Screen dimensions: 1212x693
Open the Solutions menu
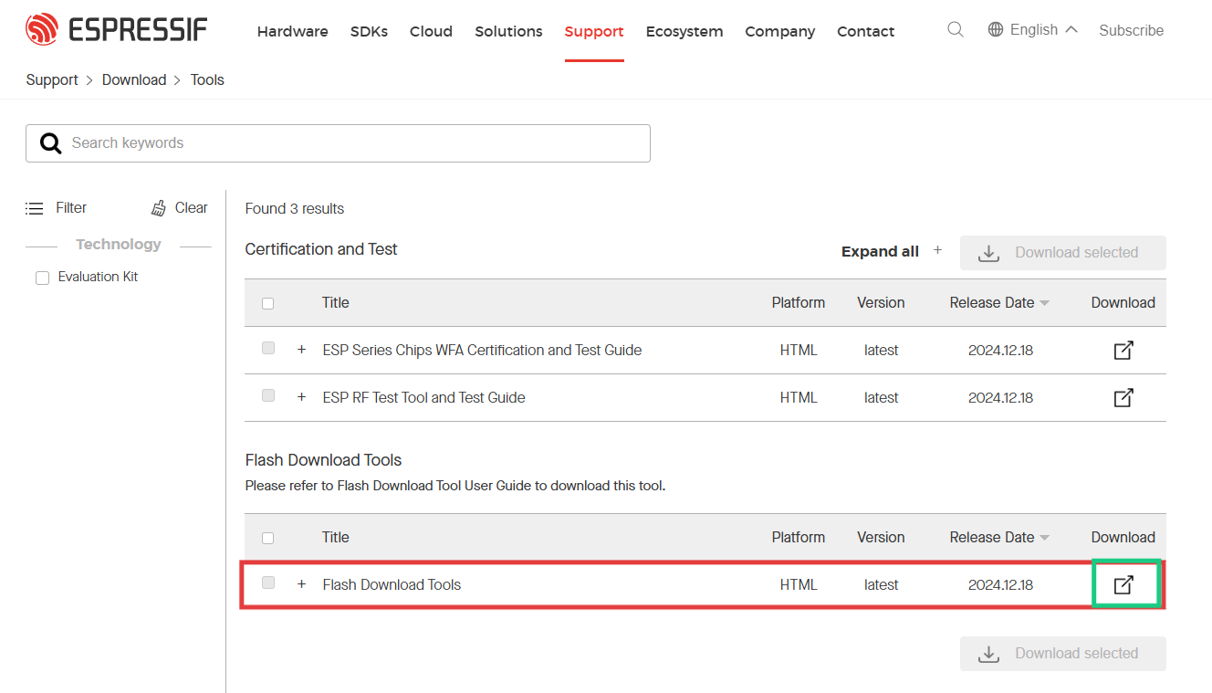click(508, 31)
